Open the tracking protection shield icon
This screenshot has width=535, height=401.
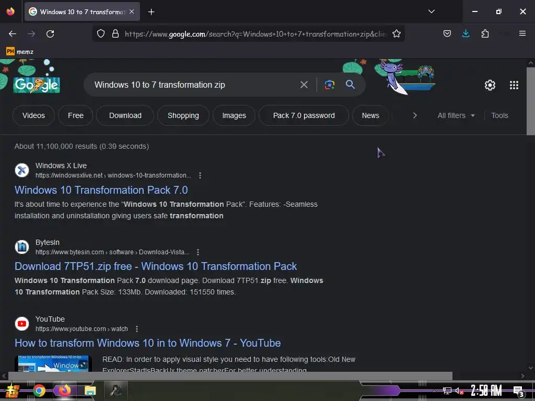tap(101, 33)
